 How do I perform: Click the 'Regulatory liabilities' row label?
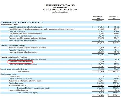17,50
